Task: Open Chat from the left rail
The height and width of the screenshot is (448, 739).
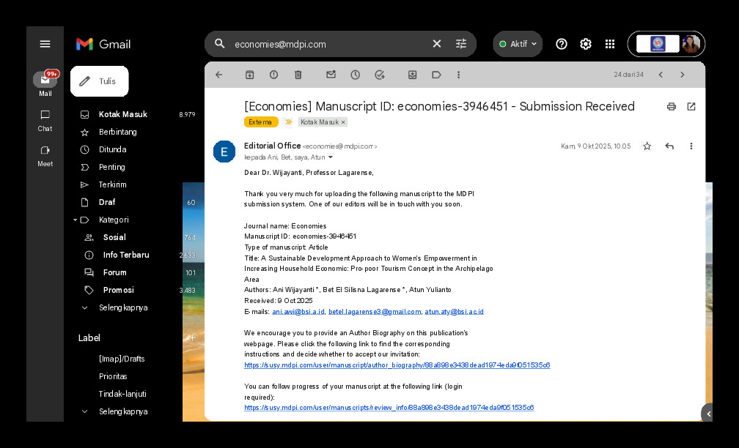Action: pos(45,121)
